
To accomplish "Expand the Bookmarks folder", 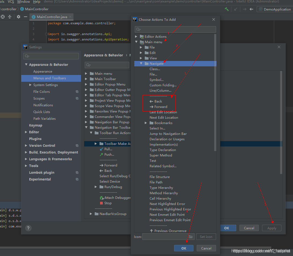I will tap(146, 123).
